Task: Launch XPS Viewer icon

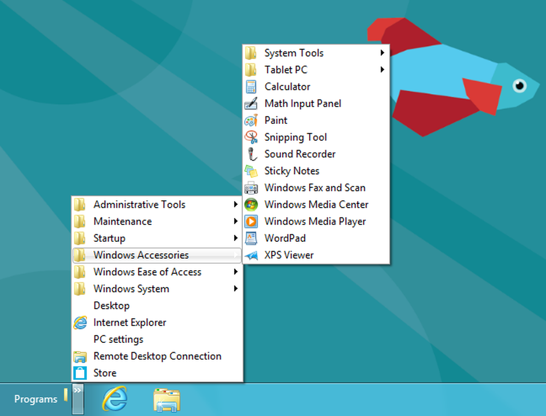Action: [x=251, y=255]
